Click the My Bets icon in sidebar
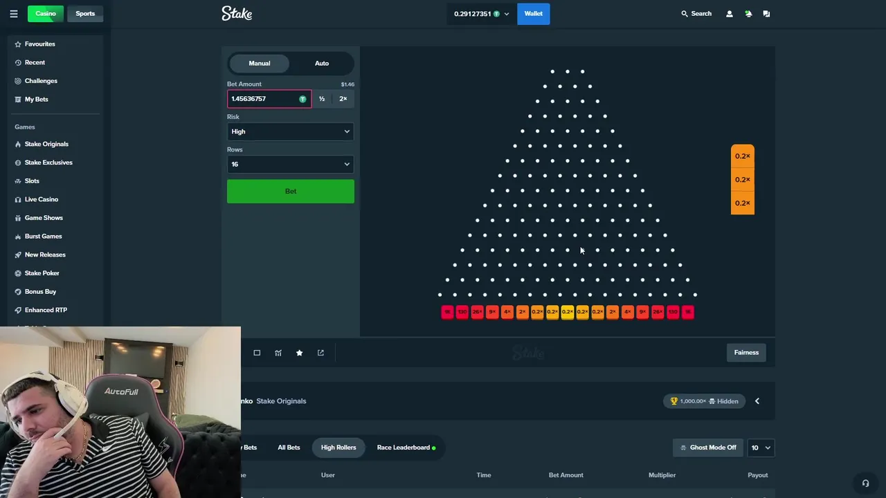Screen dimensions: 886x498 coord(18,100)
